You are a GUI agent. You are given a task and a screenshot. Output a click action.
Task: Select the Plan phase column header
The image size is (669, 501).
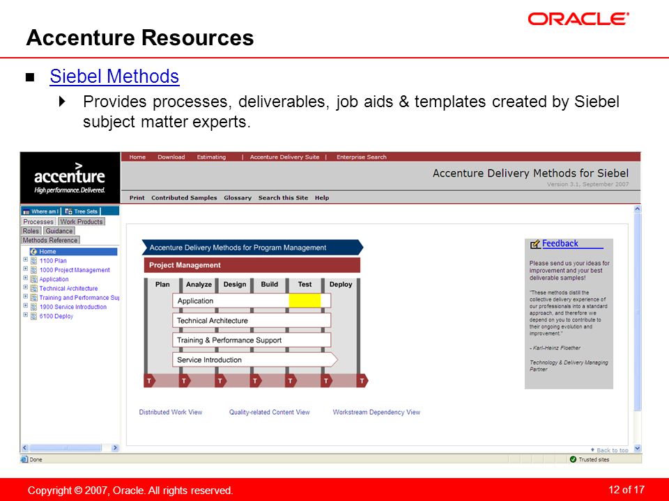162,284
